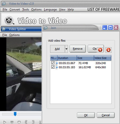This screenshot has width=120, height=124.
Task: Confirm joining with the OK button
Action: [86, 115]
